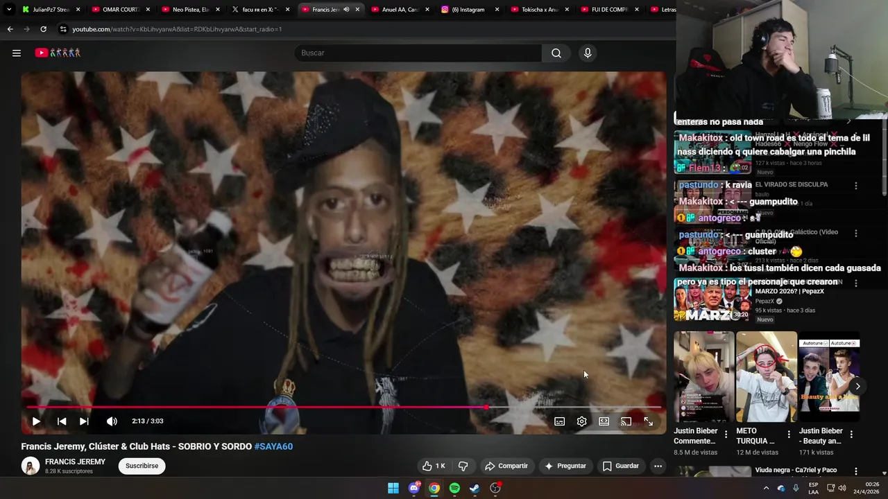The image size is (888, 499).
Task: Open the FRANCIS JEREMY channel avatar
Action: pyautogui.click(x=30, y=466)
